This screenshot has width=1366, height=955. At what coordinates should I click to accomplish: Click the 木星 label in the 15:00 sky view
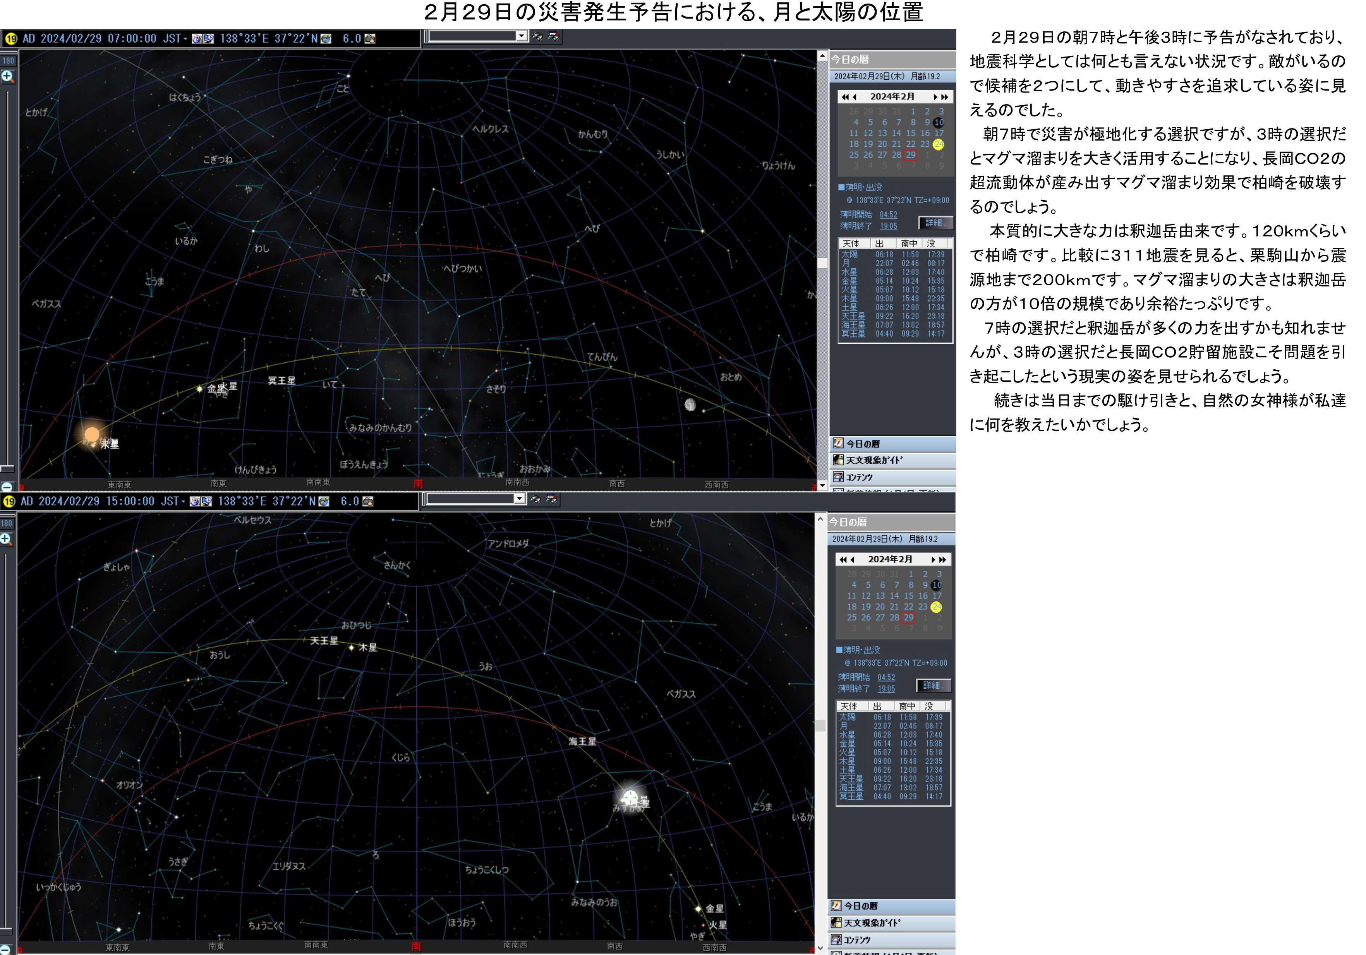pos(368,648)
